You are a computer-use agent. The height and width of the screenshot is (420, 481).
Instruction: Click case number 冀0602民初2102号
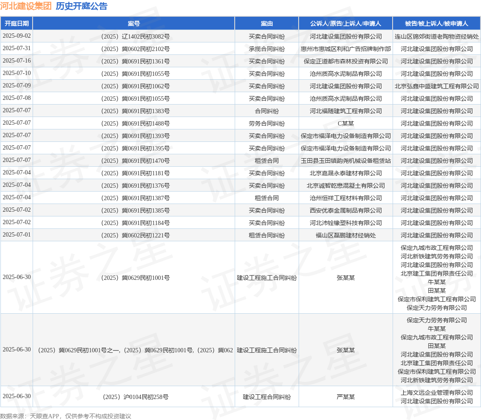(135, 49)
